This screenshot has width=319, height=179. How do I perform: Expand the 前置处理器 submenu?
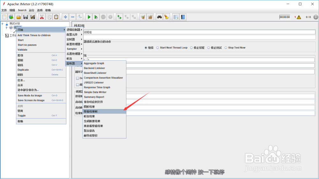tap(74, 44)
